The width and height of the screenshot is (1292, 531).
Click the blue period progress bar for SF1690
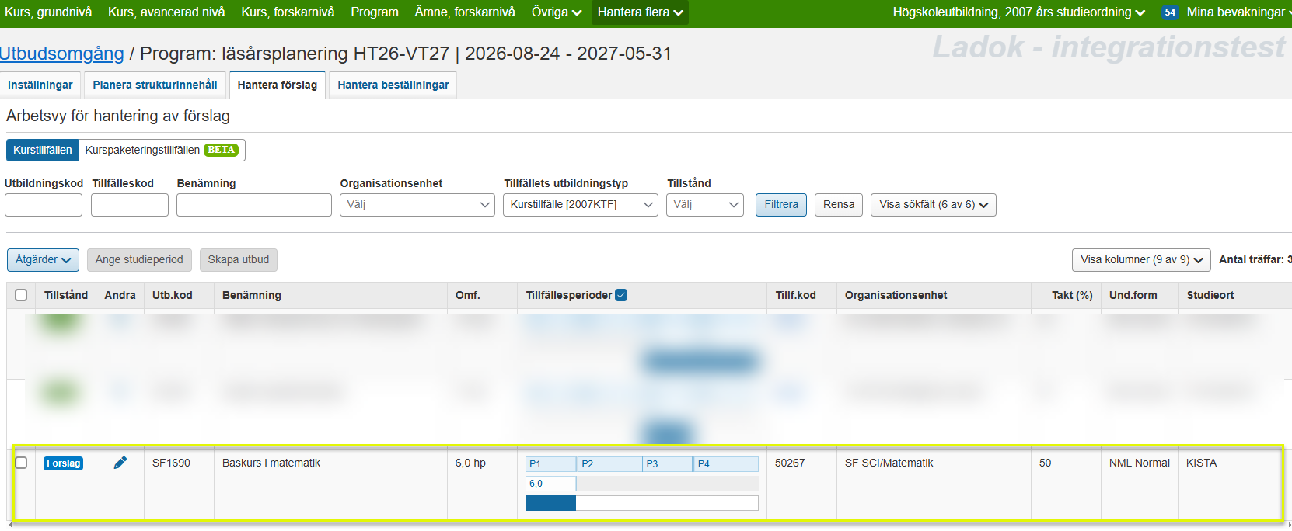pyautogui.click(x=550, y=503)
